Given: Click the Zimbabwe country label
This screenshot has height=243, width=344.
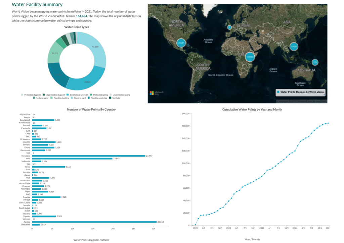Looking at the screenshot, I should click(x=26, y=225).
